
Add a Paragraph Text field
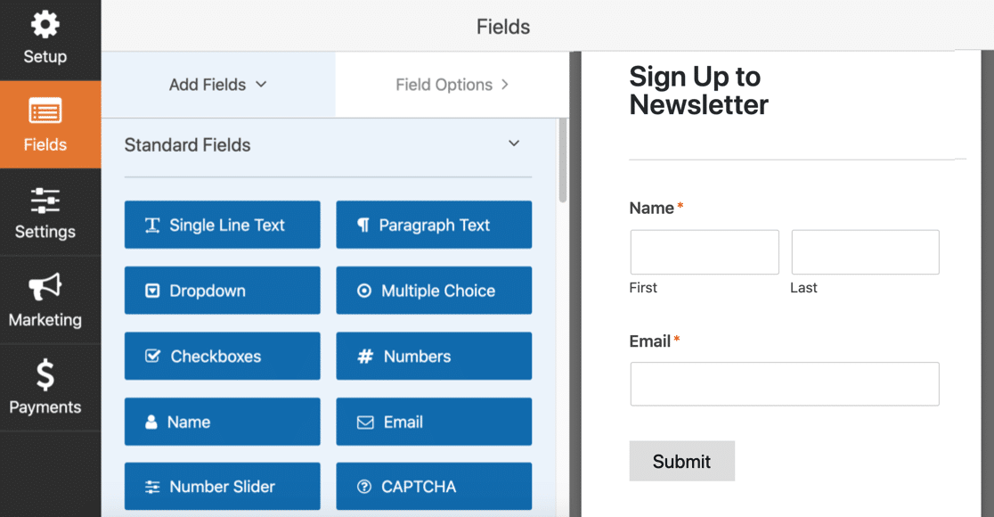click(434, 225)
